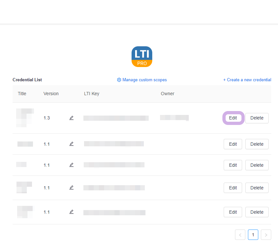Viewport: 278px width, 247px height.
Task: Click the pencil icon in the 1.3 version row
Action: click(x=71, y=118)
